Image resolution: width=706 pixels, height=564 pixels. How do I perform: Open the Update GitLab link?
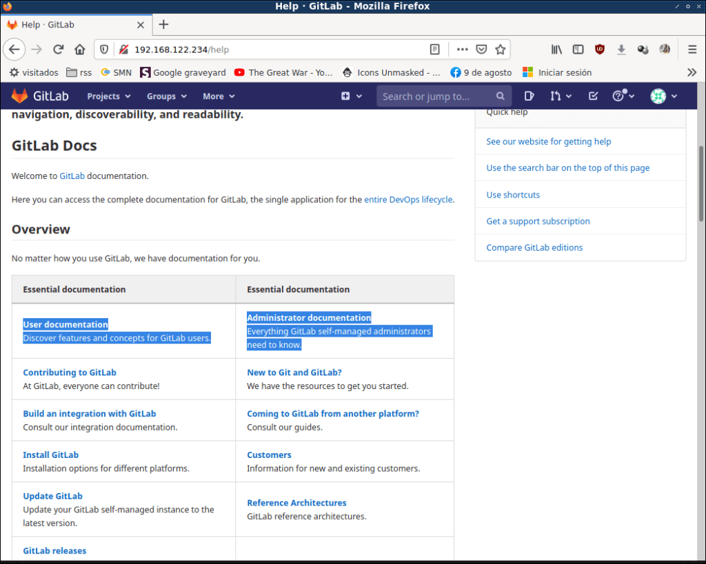pos(52,496)
